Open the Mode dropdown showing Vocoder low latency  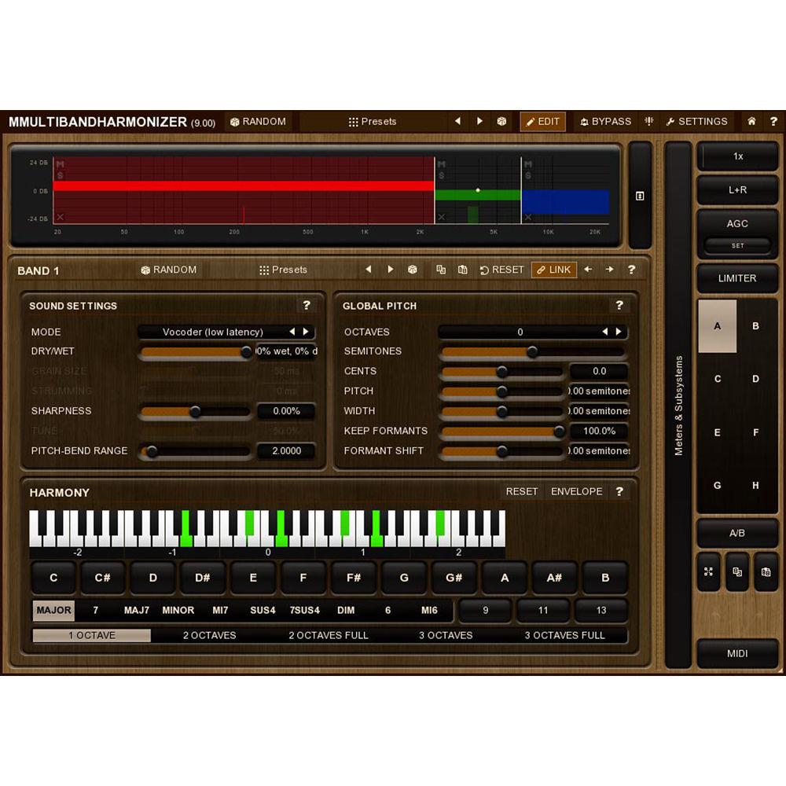tap(212, 332)
